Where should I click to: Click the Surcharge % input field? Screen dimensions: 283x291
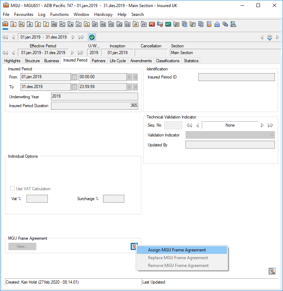click(114, 199)
